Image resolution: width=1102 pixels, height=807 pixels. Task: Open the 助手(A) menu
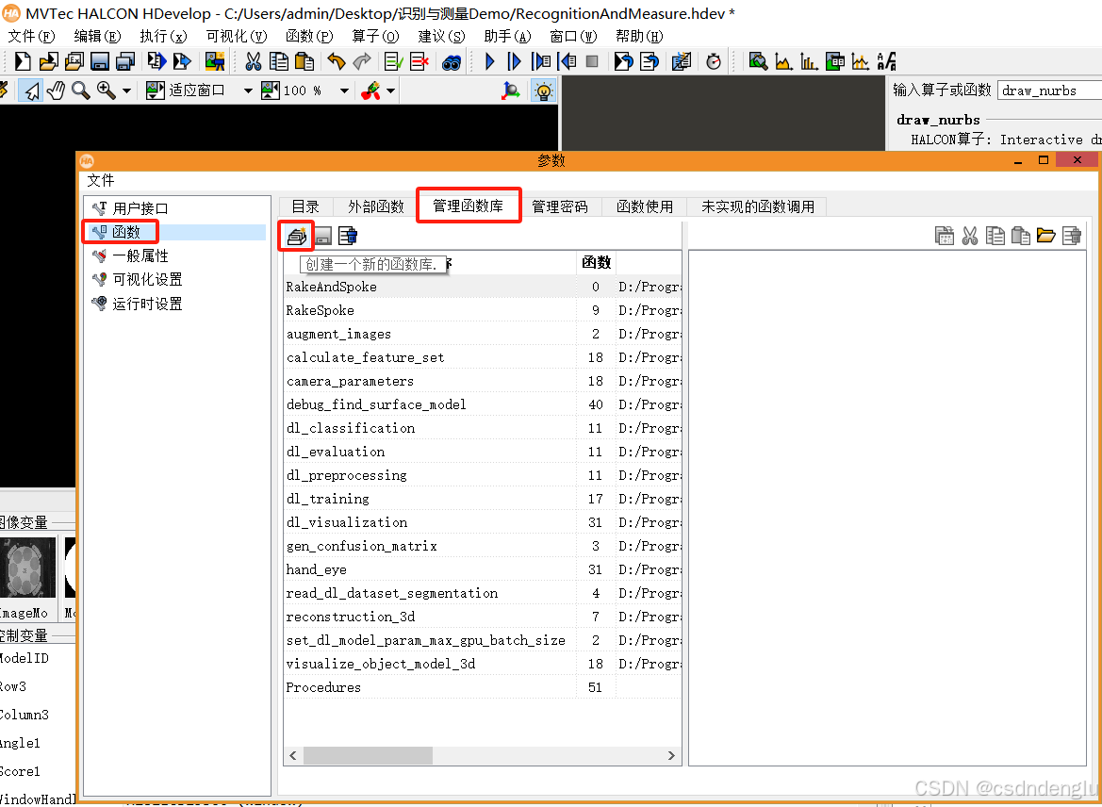click(x=507, y=37)
